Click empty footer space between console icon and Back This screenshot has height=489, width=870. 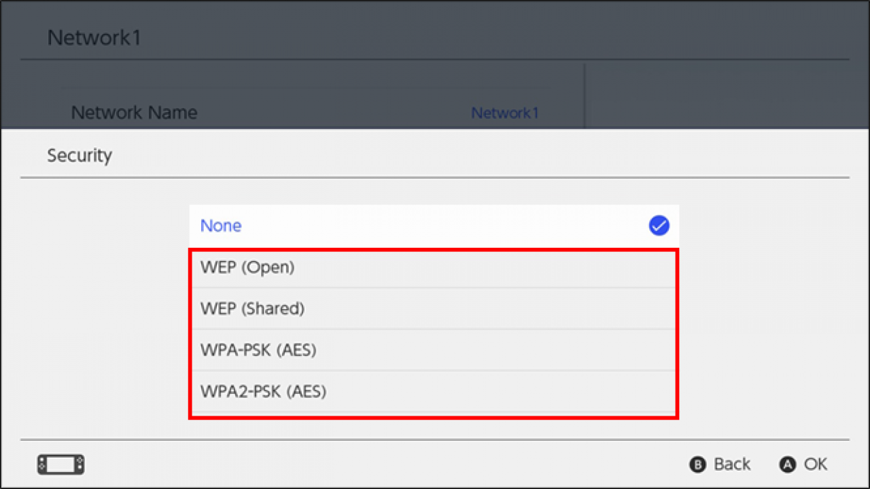(x=381, y=465)
